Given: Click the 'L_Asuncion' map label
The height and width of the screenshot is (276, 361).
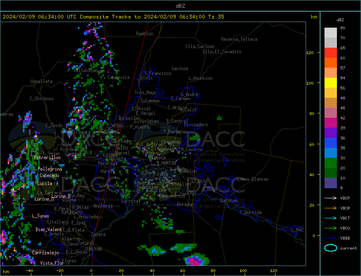Looking at the screenshot, I should (x=201, y=78).
